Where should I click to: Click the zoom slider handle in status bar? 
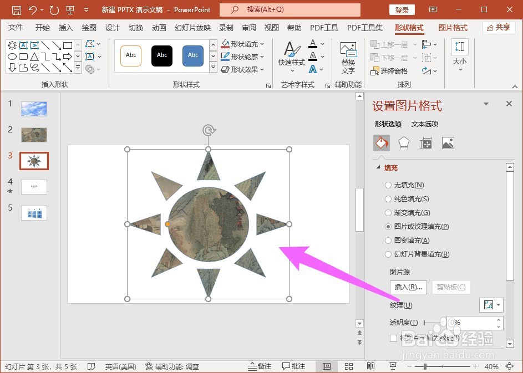tap(425, 367)
